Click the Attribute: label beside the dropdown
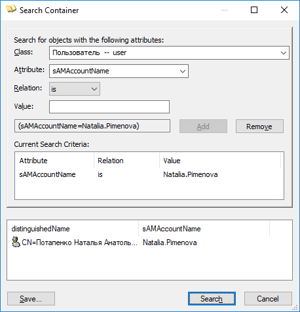Image resolution: width=300 pixels, height=312 pixels. [29, 69]
